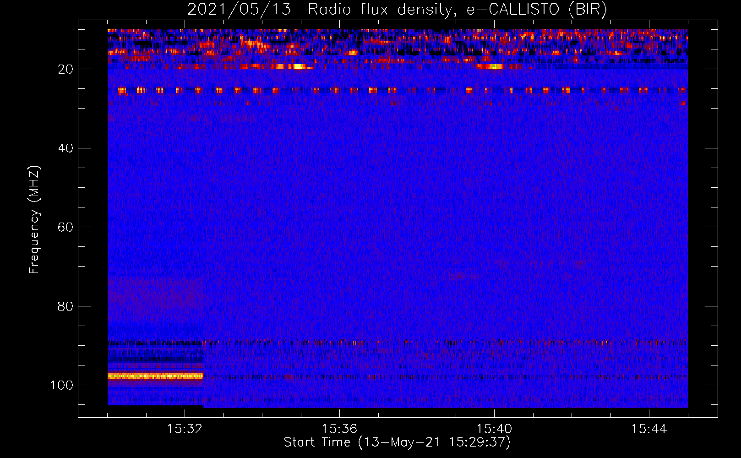Click the y-axis tick label '20'

[65, 69]
